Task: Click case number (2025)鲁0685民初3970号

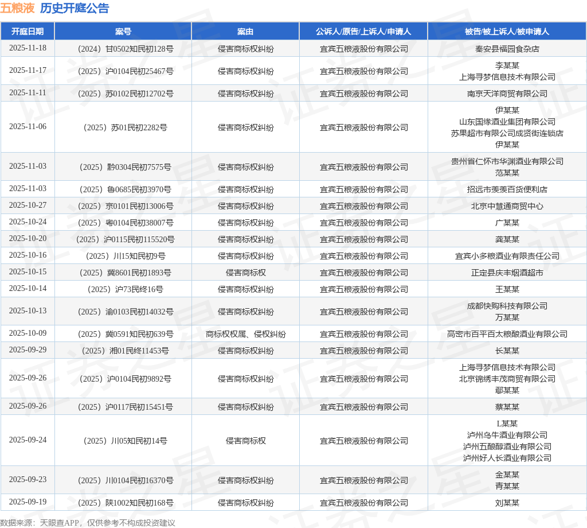Action: click(126, 189)
